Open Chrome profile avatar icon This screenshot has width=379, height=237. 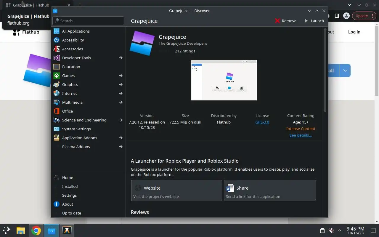point(346,16)
